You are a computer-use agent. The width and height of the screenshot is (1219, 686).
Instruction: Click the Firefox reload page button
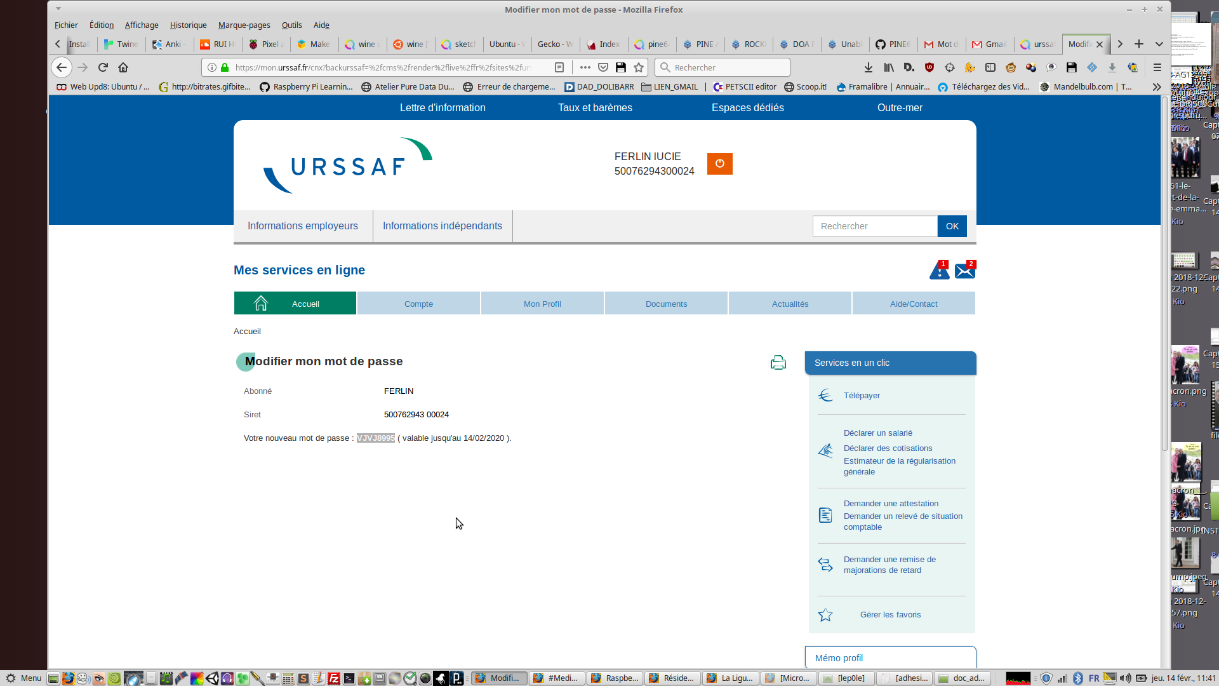point(103,67)
